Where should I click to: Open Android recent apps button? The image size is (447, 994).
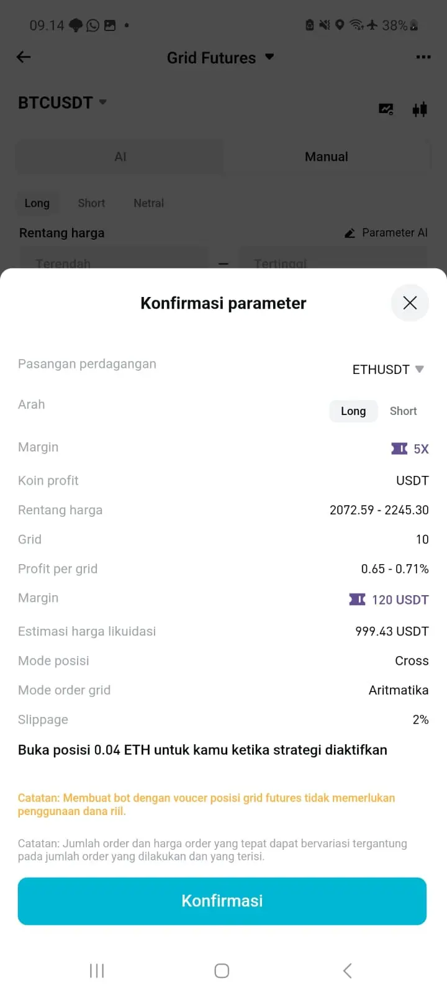point(97,970)
